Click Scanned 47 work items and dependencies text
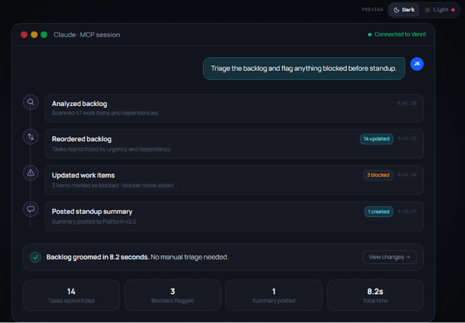The width and height of the screenshot is (465, 323). 105,113
